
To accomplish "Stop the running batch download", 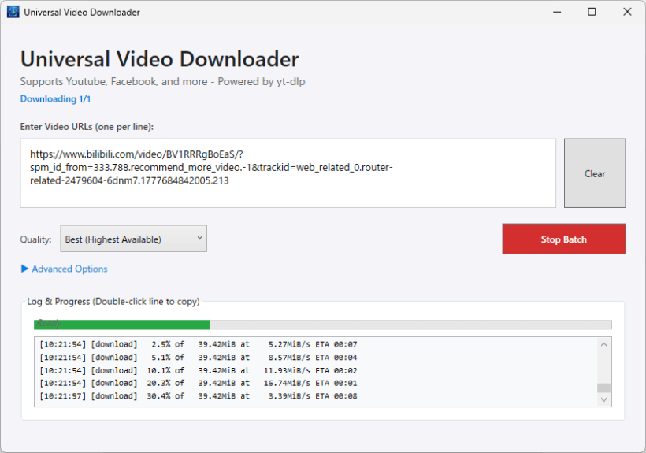I will [x=563, y=239].
